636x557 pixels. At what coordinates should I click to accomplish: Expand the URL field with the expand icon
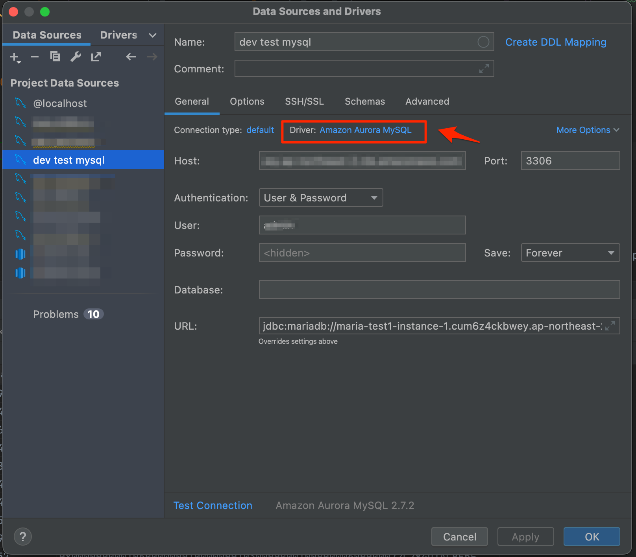pos(610,326)
